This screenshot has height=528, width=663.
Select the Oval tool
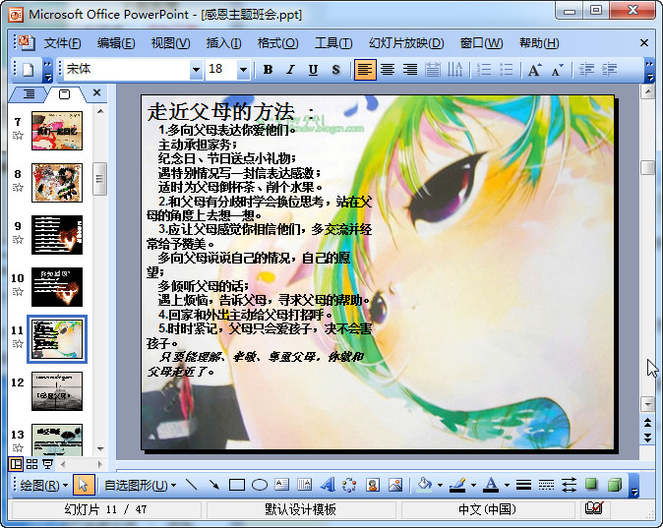point(259,485)
